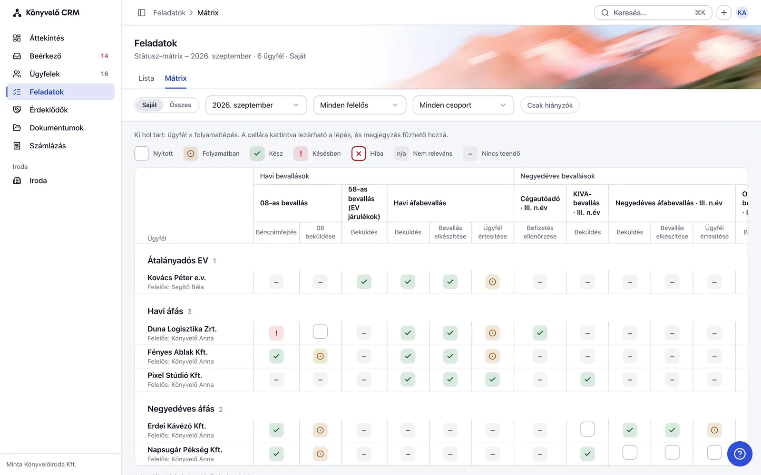761x475 pixels.
Task: Click the Dokumentumok folder icon
Action: pyautogui.click(x=17, y=128)
